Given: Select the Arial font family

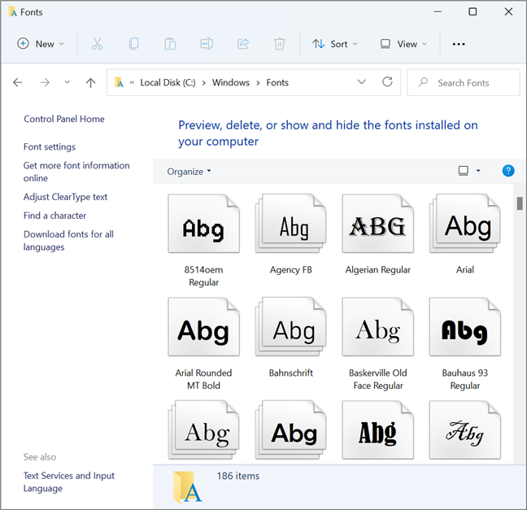Looking at the screenshot, I should tap(465, 234).
